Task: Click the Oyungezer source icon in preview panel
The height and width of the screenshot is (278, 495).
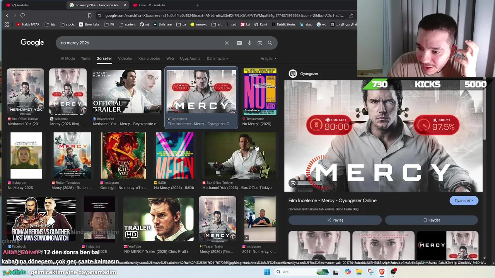Action: [x=293, y=74]
